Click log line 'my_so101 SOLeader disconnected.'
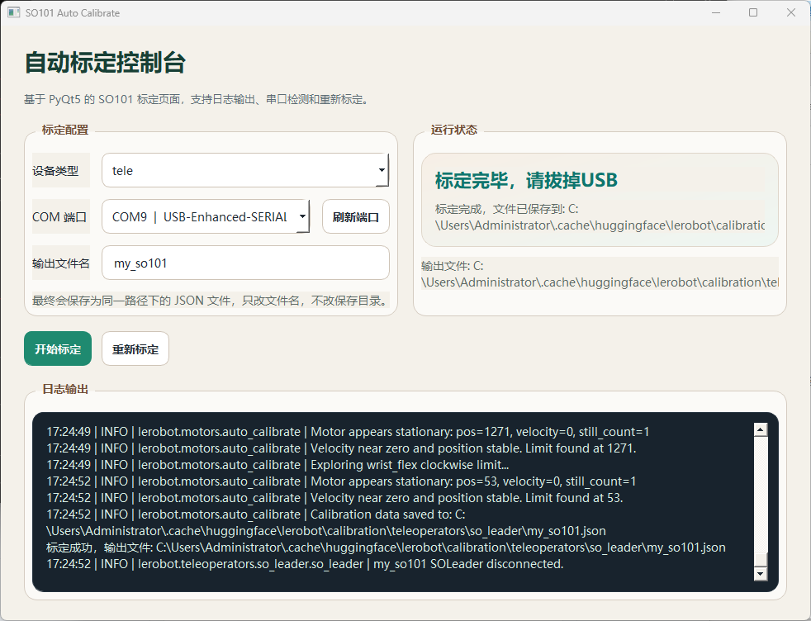 point(306,564)
